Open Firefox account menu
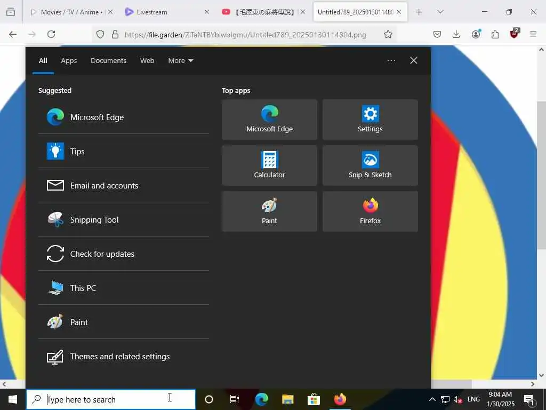This screenshot has height=410, width=546. click(x=476, y=34)
